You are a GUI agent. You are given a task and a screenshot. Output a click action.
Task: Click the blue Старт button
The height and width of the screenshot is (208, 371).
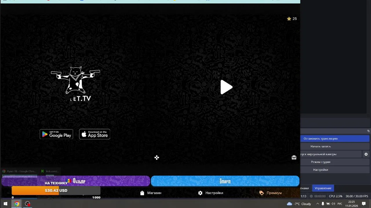point(225,181)
